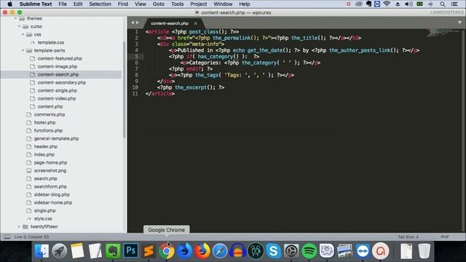
Task: Launch Skype from the dock
Action: 274,250
